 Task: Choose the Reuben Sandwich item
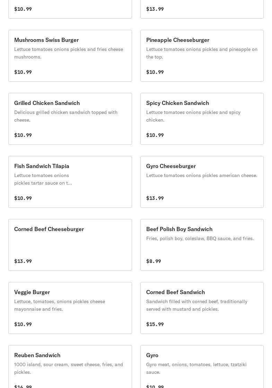tap(70, 367)
